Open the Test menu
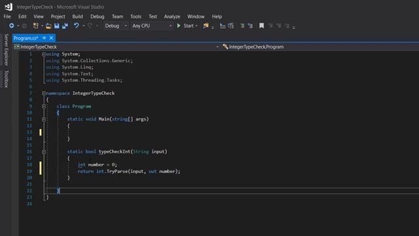 153,16
